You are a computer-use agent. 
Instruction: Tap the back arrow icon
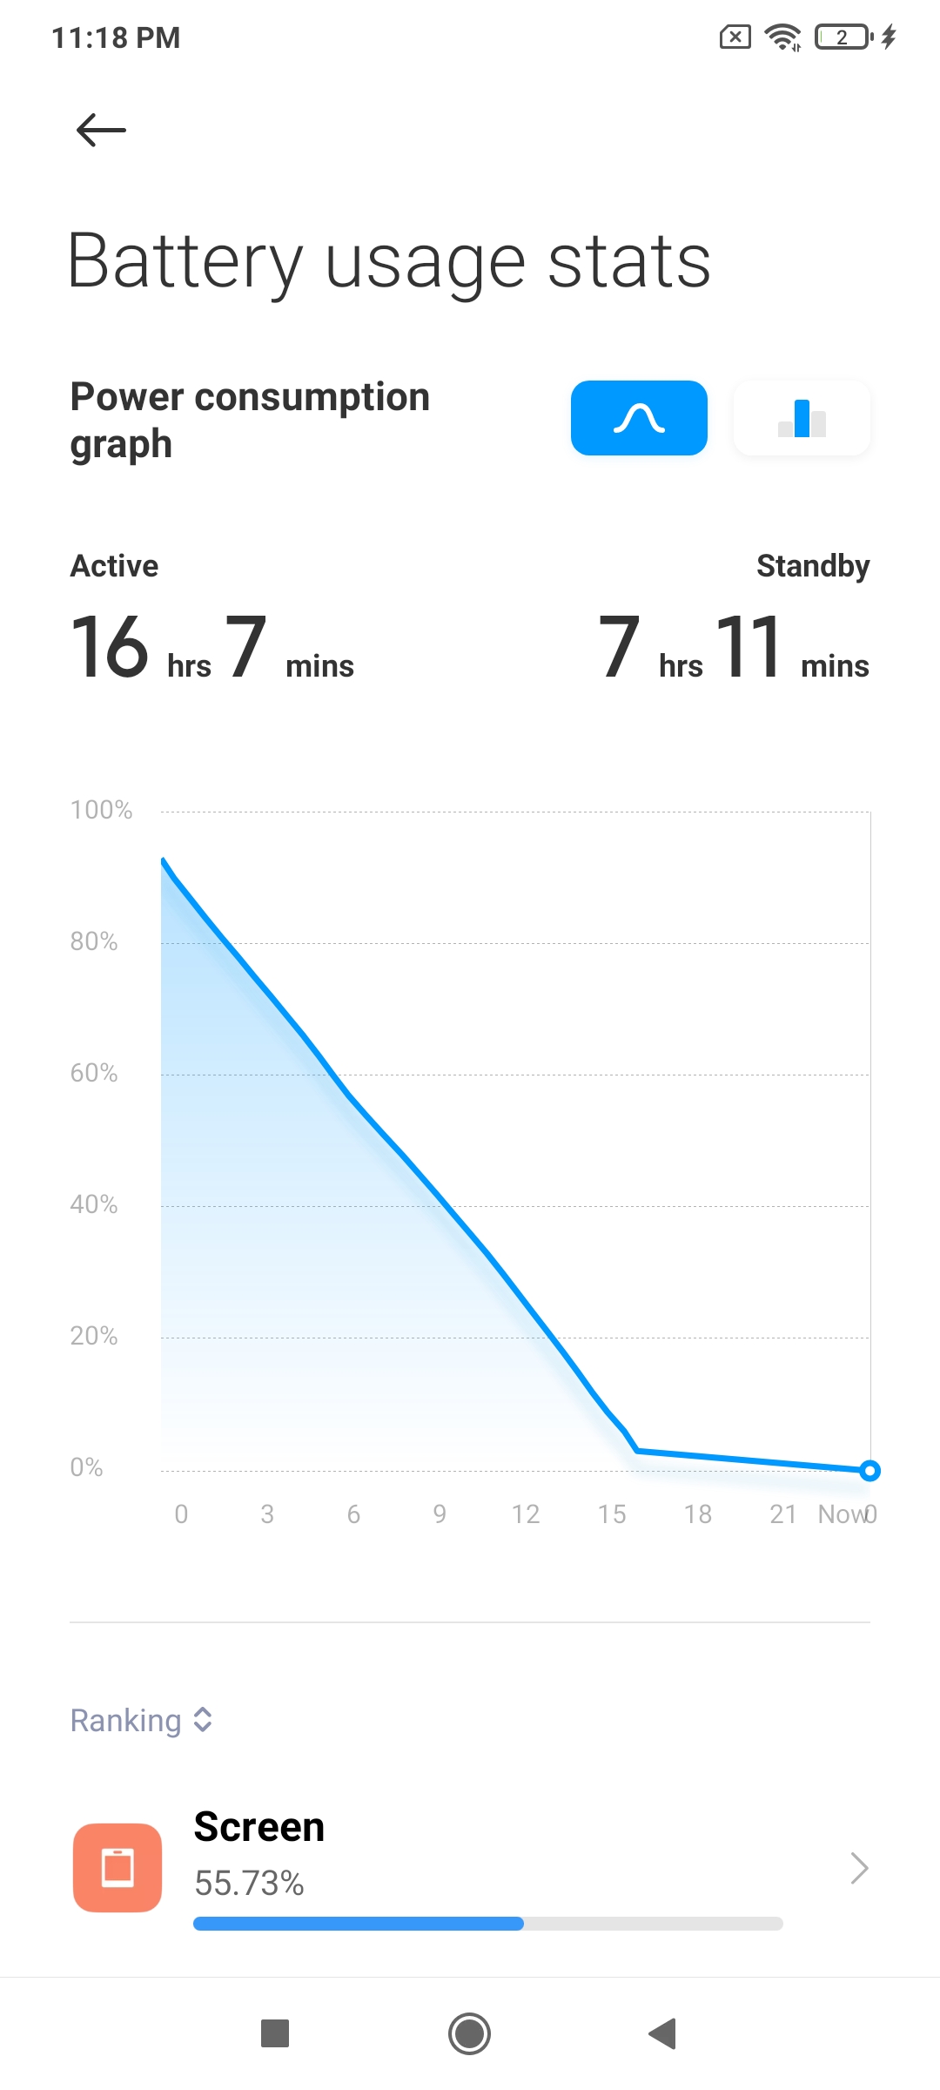tap(101, 131)
